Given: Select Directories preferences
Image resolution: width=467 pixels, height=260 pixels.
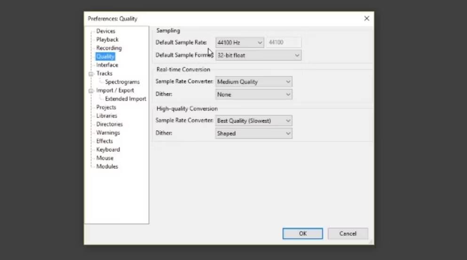Looking at the screenshot, I should click(109, 124).
